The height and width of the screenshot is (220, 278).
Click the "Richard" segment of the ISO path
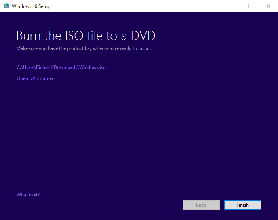point(44,67)
